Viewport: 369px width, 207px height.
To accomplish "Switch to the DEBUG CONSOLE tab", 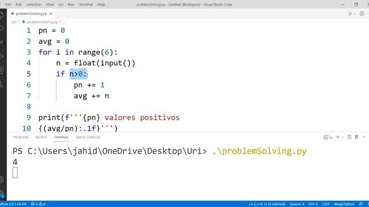I will [88, 137].
